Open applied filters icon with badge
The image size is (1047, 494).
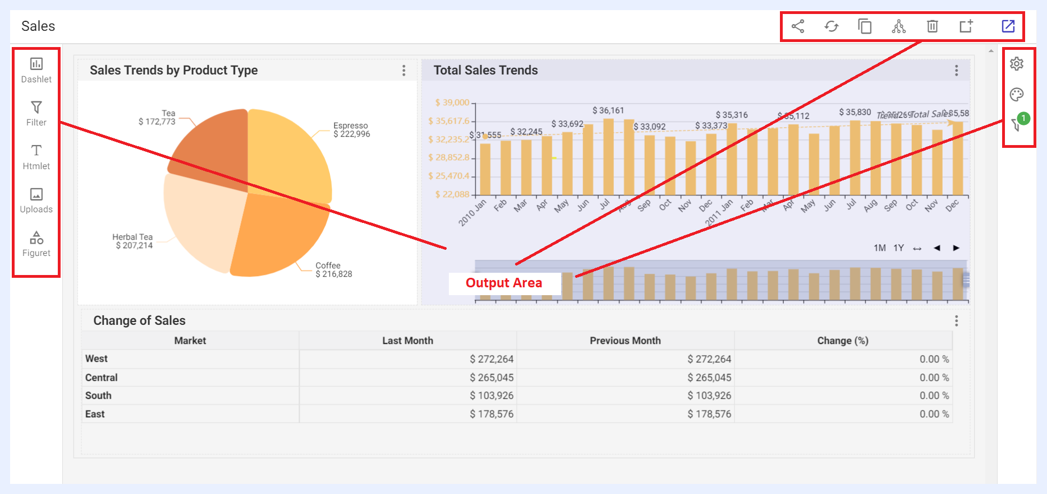[x=1019, y=122]
